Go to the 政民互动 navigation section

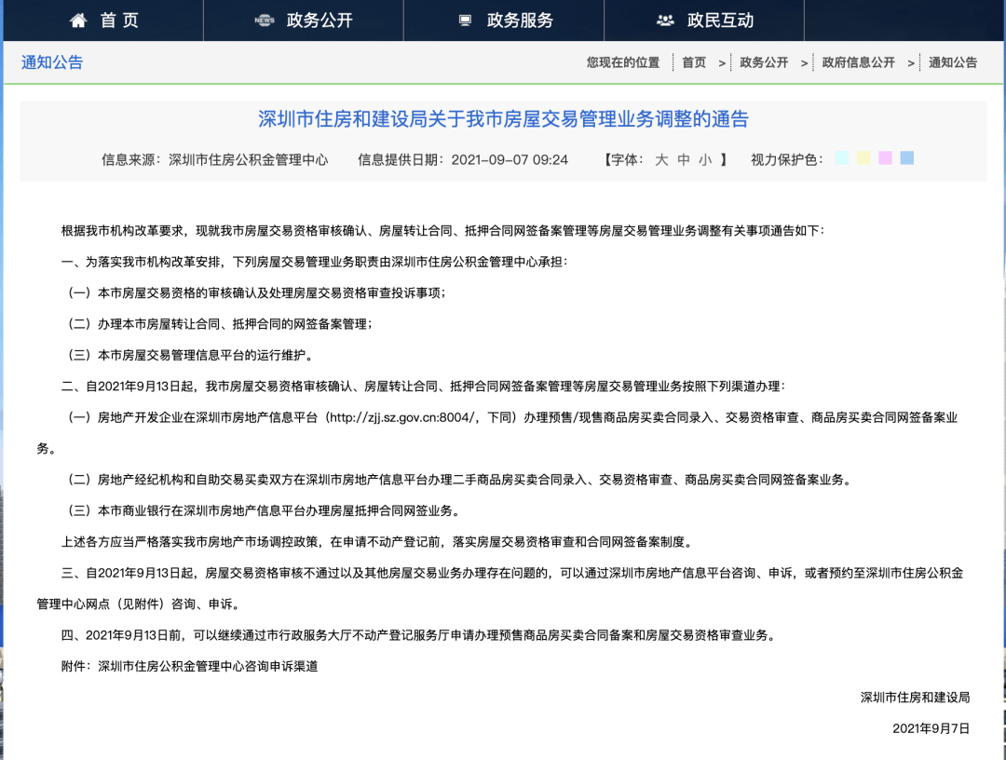[720, 20]
